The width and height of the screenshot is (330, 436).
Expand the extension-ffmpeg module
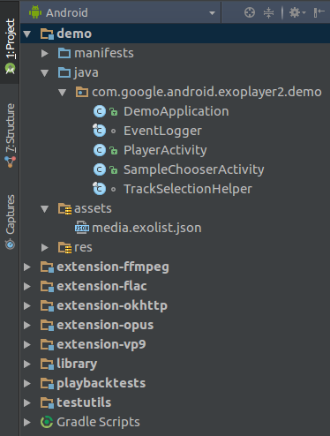27,267
